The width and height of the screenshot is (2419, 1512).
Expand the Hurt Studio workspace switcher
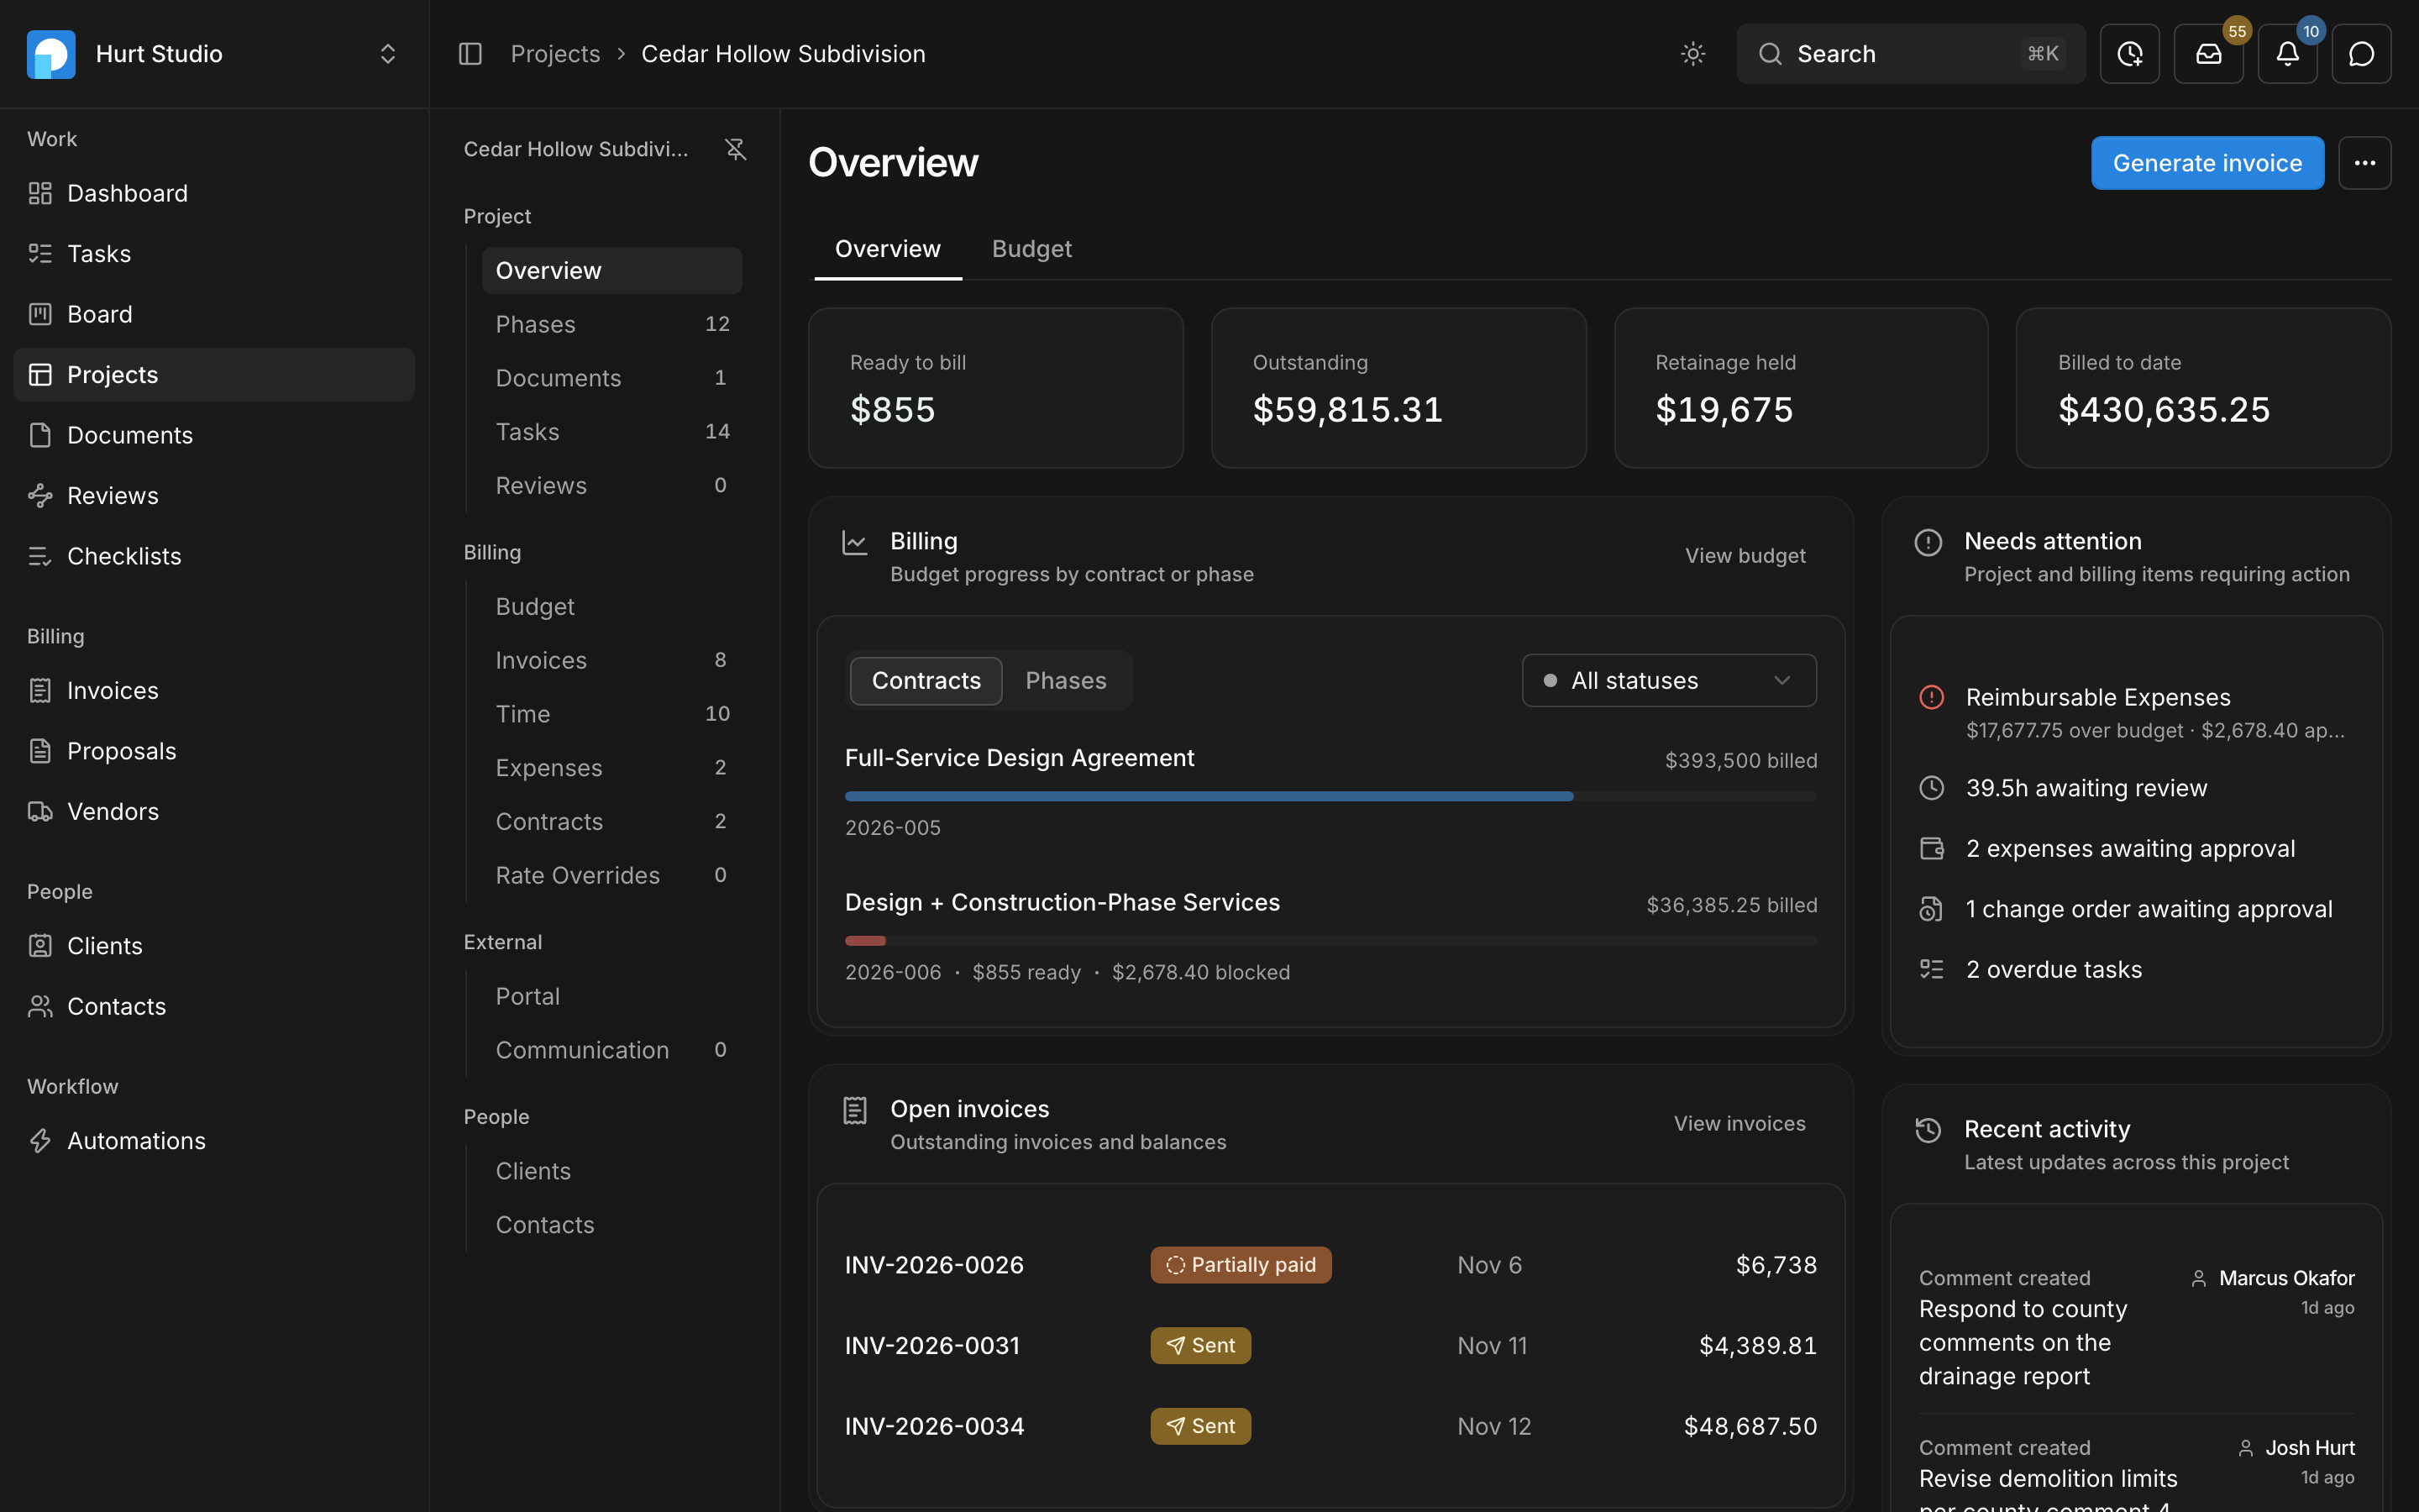(x=388, y=54)
